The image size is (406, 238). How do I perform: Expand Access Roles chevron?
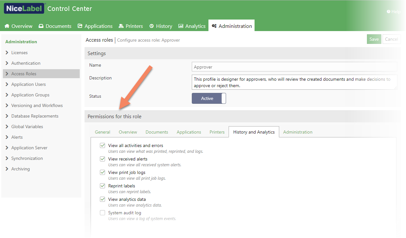pos(7,74)
